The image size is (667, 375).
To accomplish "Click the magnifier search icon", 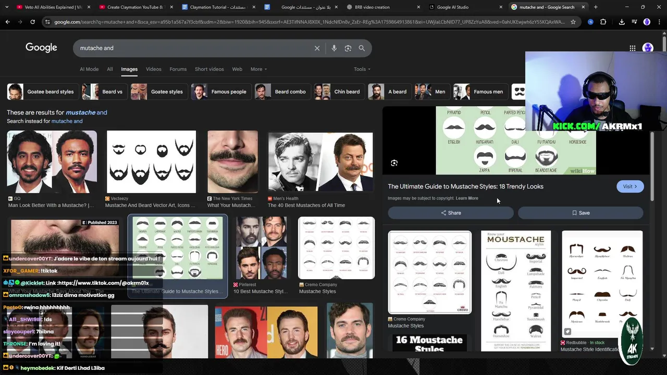I will tap(362, 48).
